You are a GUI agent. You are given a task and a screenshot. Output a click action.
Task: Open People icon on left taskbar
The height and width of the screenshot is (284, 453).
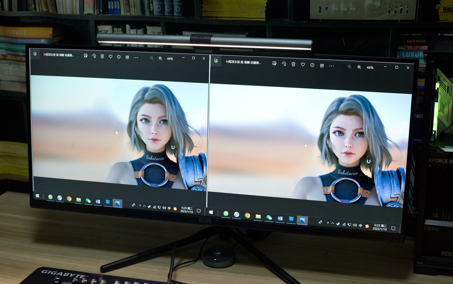[133, 205]
